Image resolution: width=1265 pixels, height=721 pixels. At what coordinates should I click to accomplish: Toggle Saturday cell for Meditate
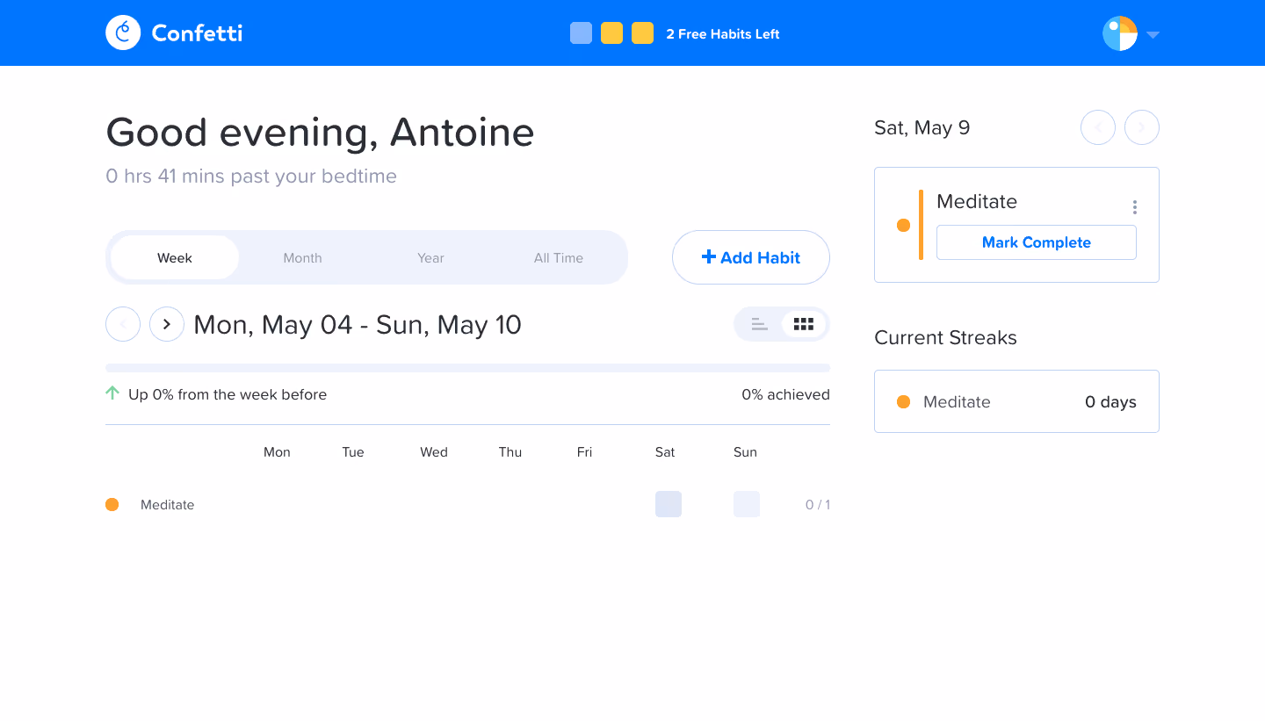click(x=669, y=504)
